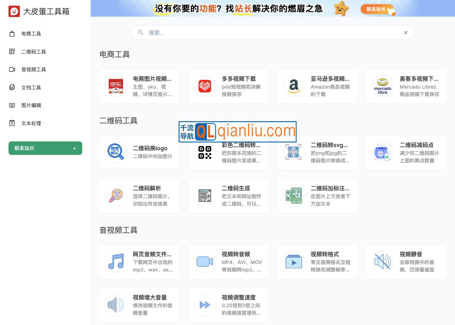This screenshot has width=455, height=325.
Task: Open the Amazon 亚马逊多视频 download tool
Action: click(317, 86)
